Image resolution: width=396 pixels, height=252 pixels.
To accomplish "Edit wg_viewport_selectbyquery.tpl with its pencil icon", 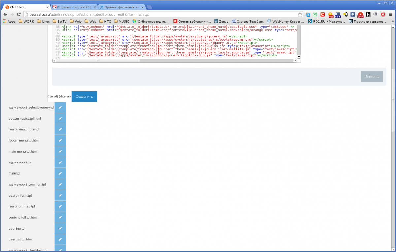I will pyautogui.click(x=60, y=107).
